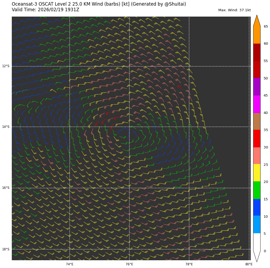Select the light blue 5–10 kt colorbar band
This screenshot has width=270, height=268.
[257, 224]
